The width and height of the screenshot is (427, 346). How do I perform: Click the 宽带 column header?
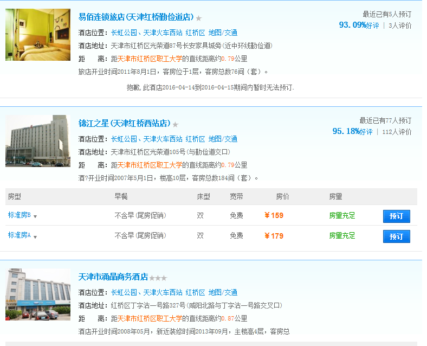236,196
